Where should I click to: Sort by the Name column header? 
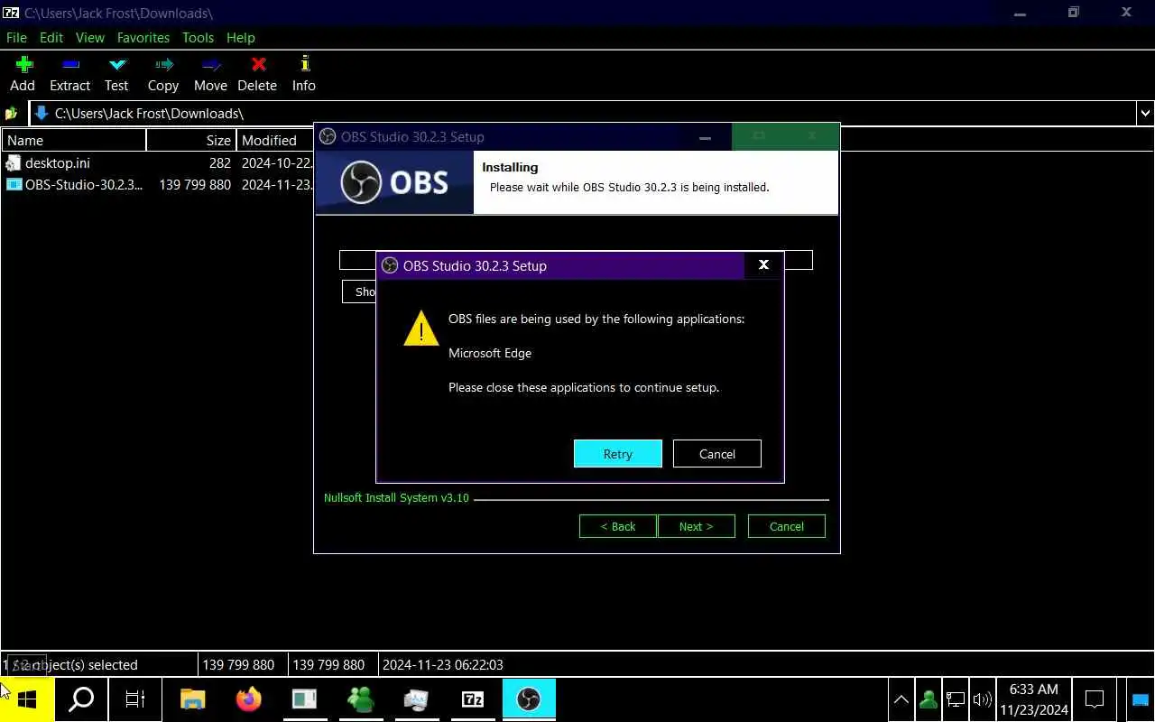74,141
